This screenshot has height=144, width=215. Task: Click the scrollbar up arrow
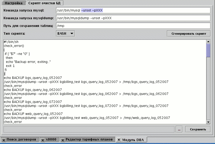tap(209, 42)
